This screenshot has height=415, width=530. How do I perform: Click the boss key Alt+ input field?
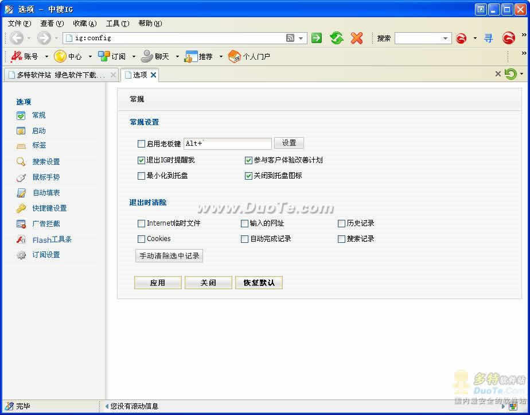[228, 143]
